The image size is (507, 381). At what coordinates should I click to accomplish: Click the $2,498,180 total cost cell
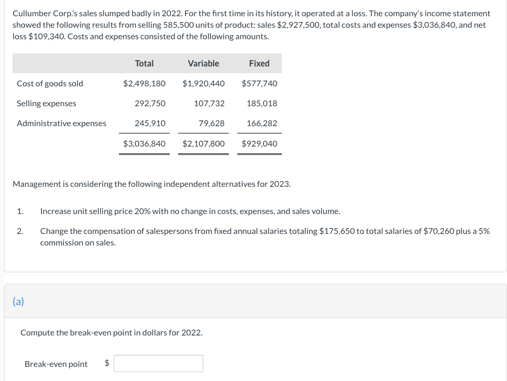click(x=144, y=83)
